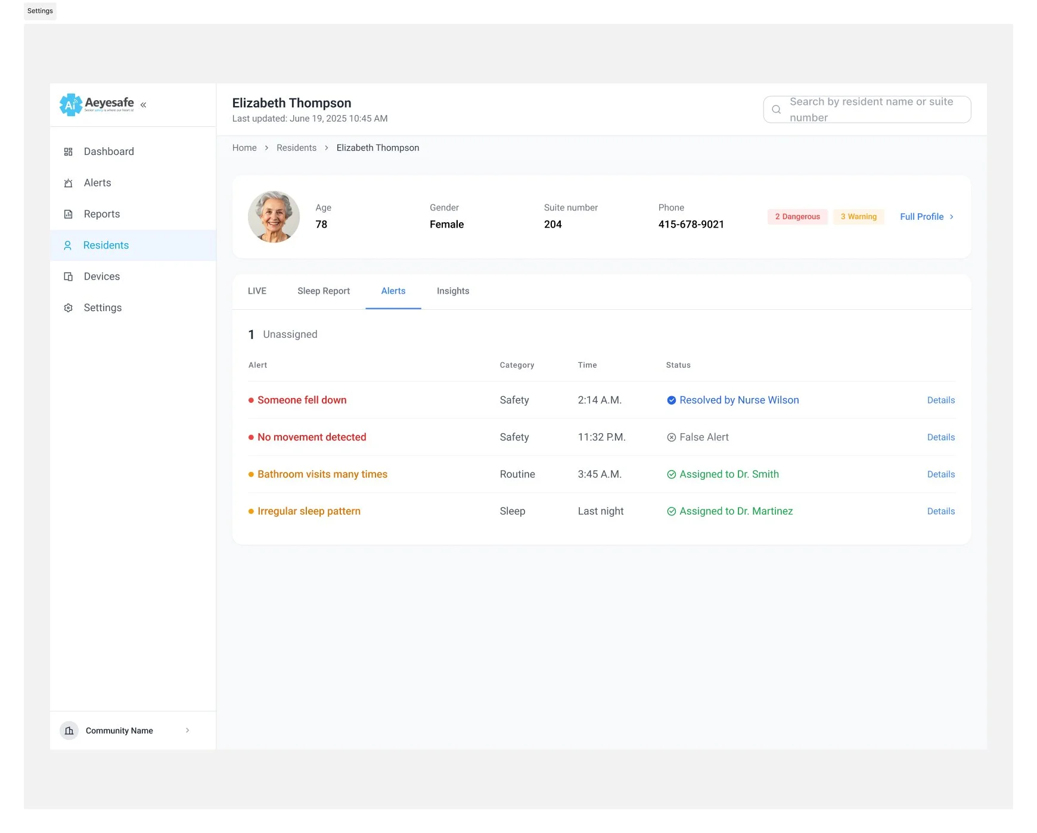This screenshot has width=1037, height=833.
Task: Click the Home breadcrumb link
Action: (x=244, y=148)
